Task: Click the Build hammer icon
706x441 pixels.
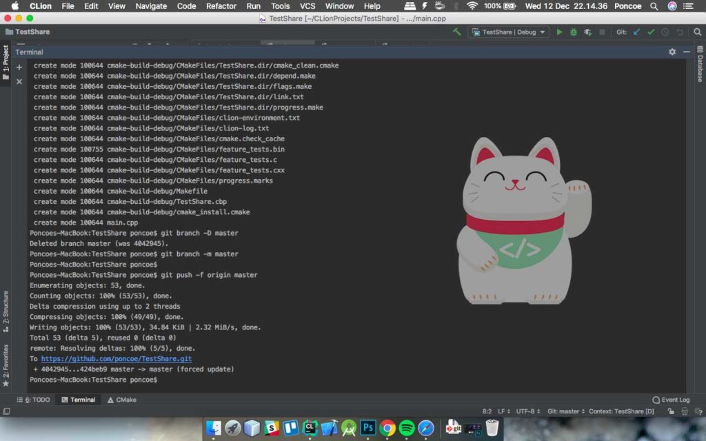Action: [457, 32]
